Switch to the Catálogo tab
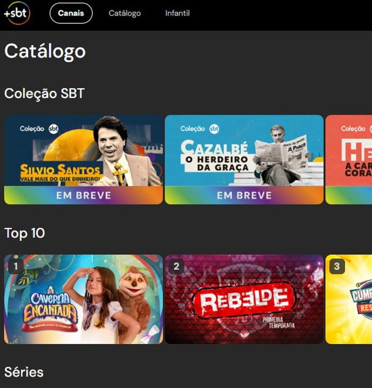Screen dimensions: 372x388 (125, 13)
